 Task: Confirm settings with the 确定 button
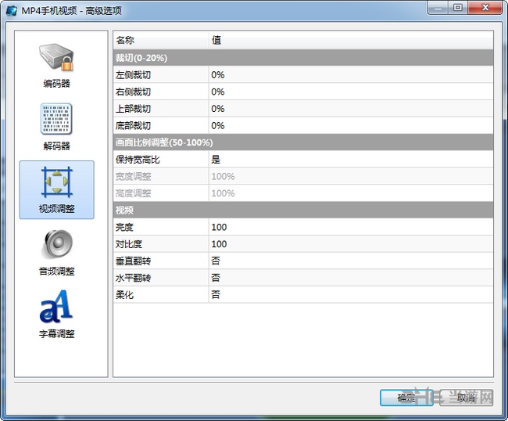click(x=406, y=398)
